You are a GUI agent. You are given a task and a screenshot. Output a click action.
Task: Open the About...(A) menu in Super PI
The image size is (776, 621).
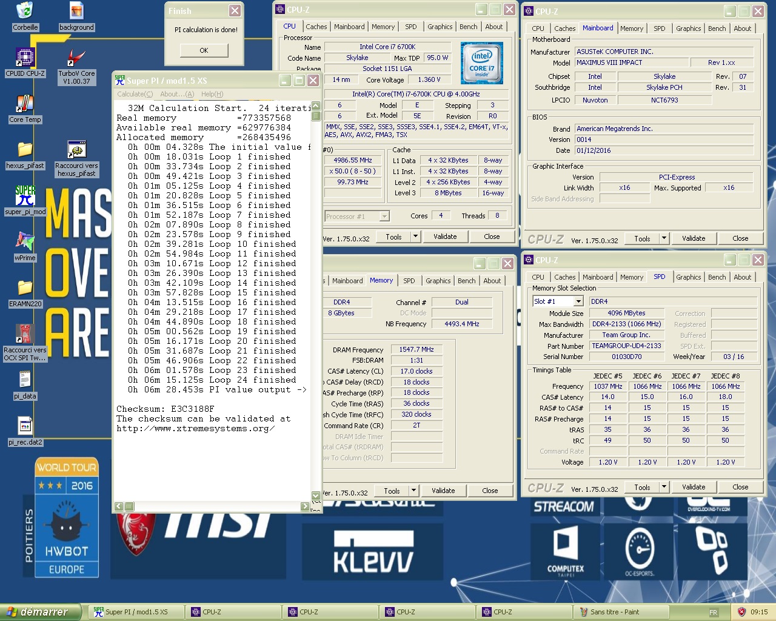177,94
